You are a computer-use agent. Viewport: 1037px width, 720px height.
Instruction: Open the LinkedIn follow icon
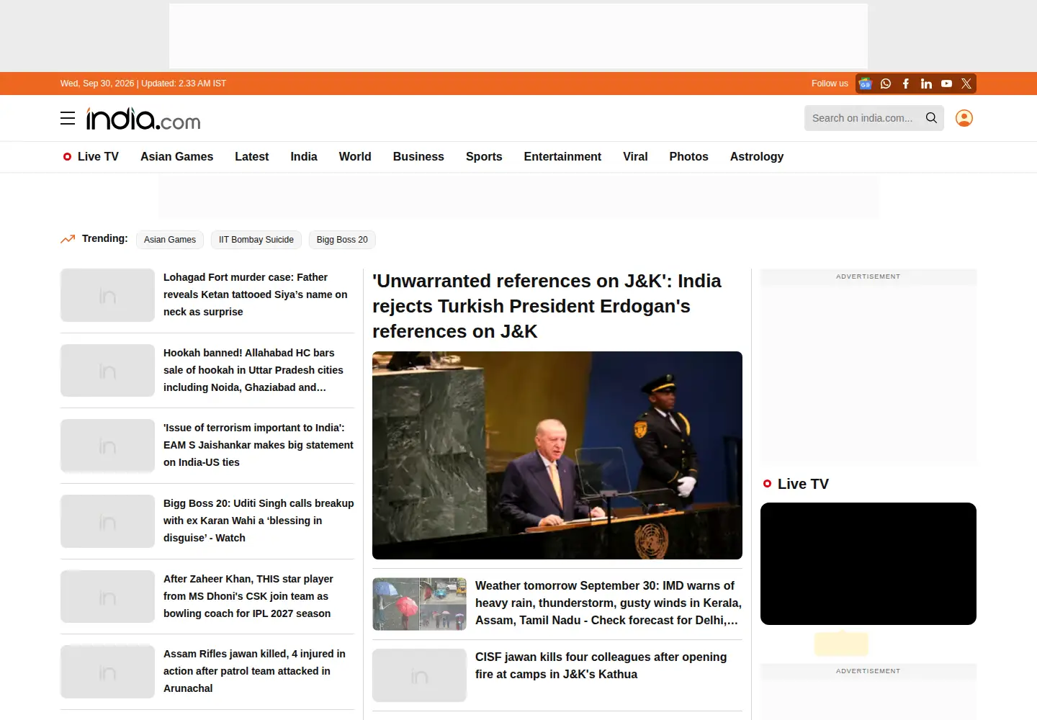(x=926, y=84)
